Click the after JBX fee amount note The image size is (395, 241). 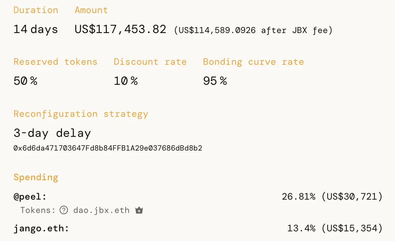(253, 30)
